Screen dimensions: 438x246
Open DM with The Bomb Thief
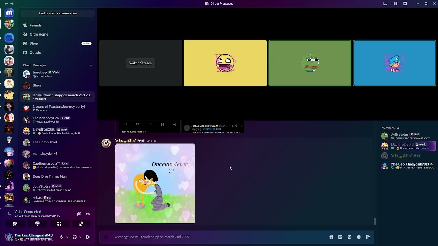click(57, 142)
